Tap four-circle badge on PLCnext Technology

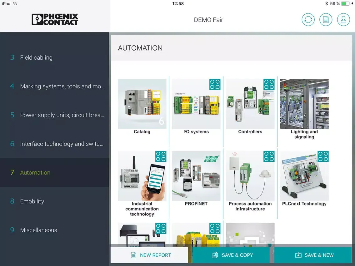(x=323, y=156)
